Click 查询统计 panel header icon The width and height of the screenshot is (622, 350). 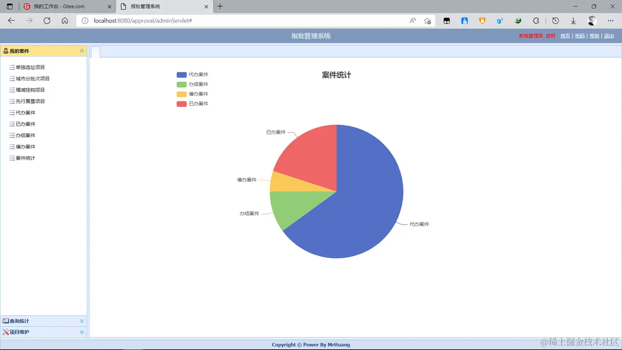pos(5,321)
